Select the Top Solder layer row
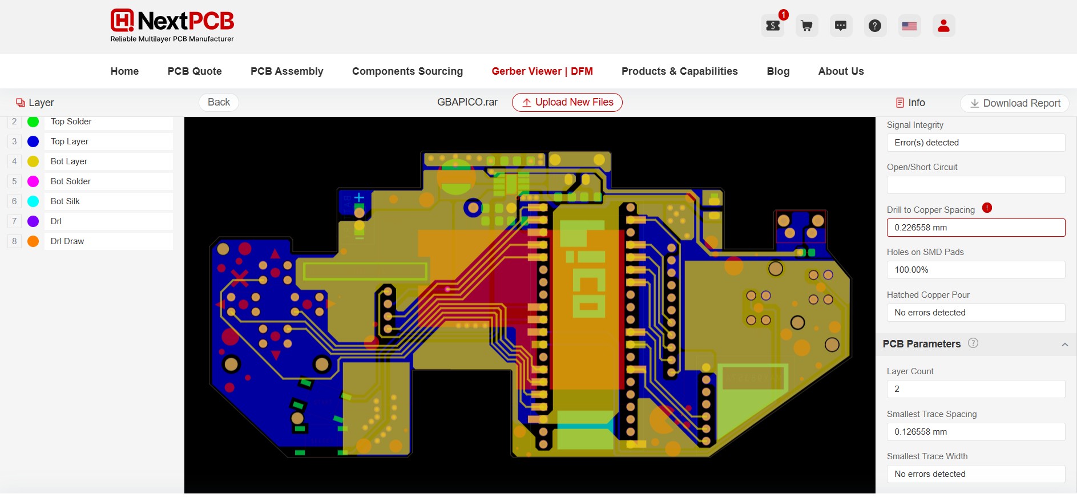 coord(108,122)
